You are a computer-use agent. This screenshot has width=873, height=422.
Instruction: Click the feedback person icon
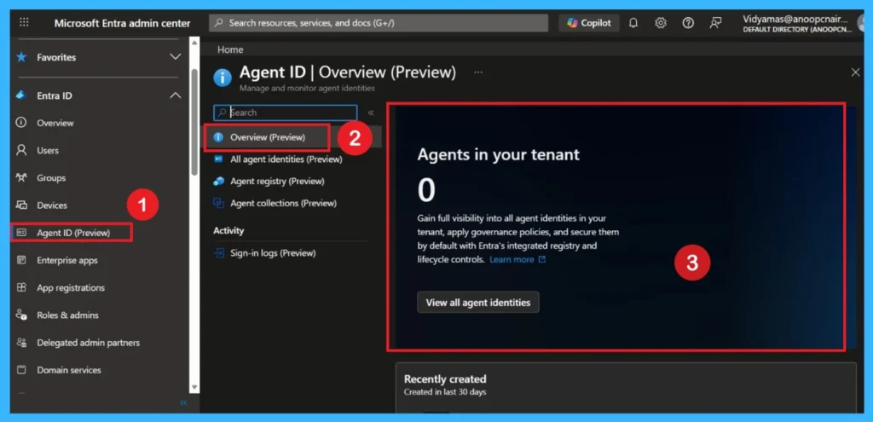[715, 23]
